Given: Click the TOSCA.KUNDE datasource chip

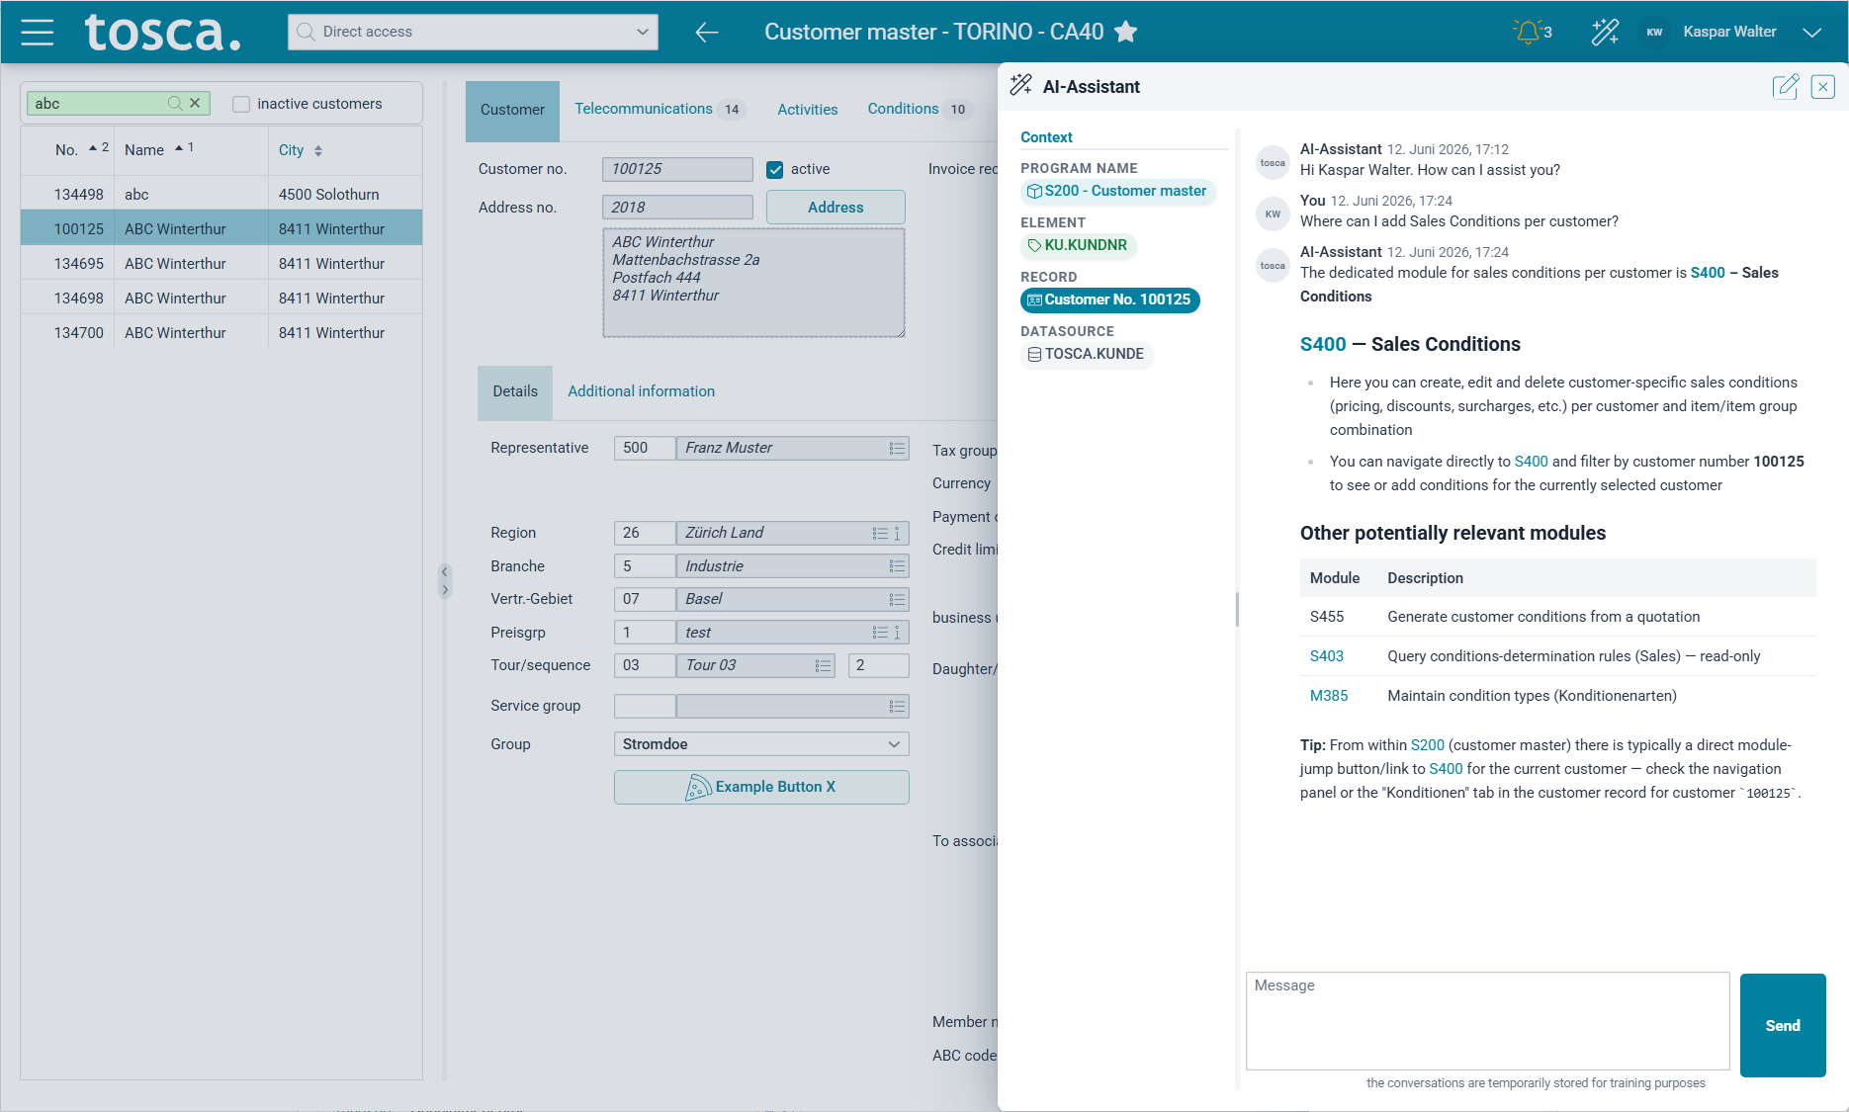Looking at the screenshot, I should (1086, 355).
